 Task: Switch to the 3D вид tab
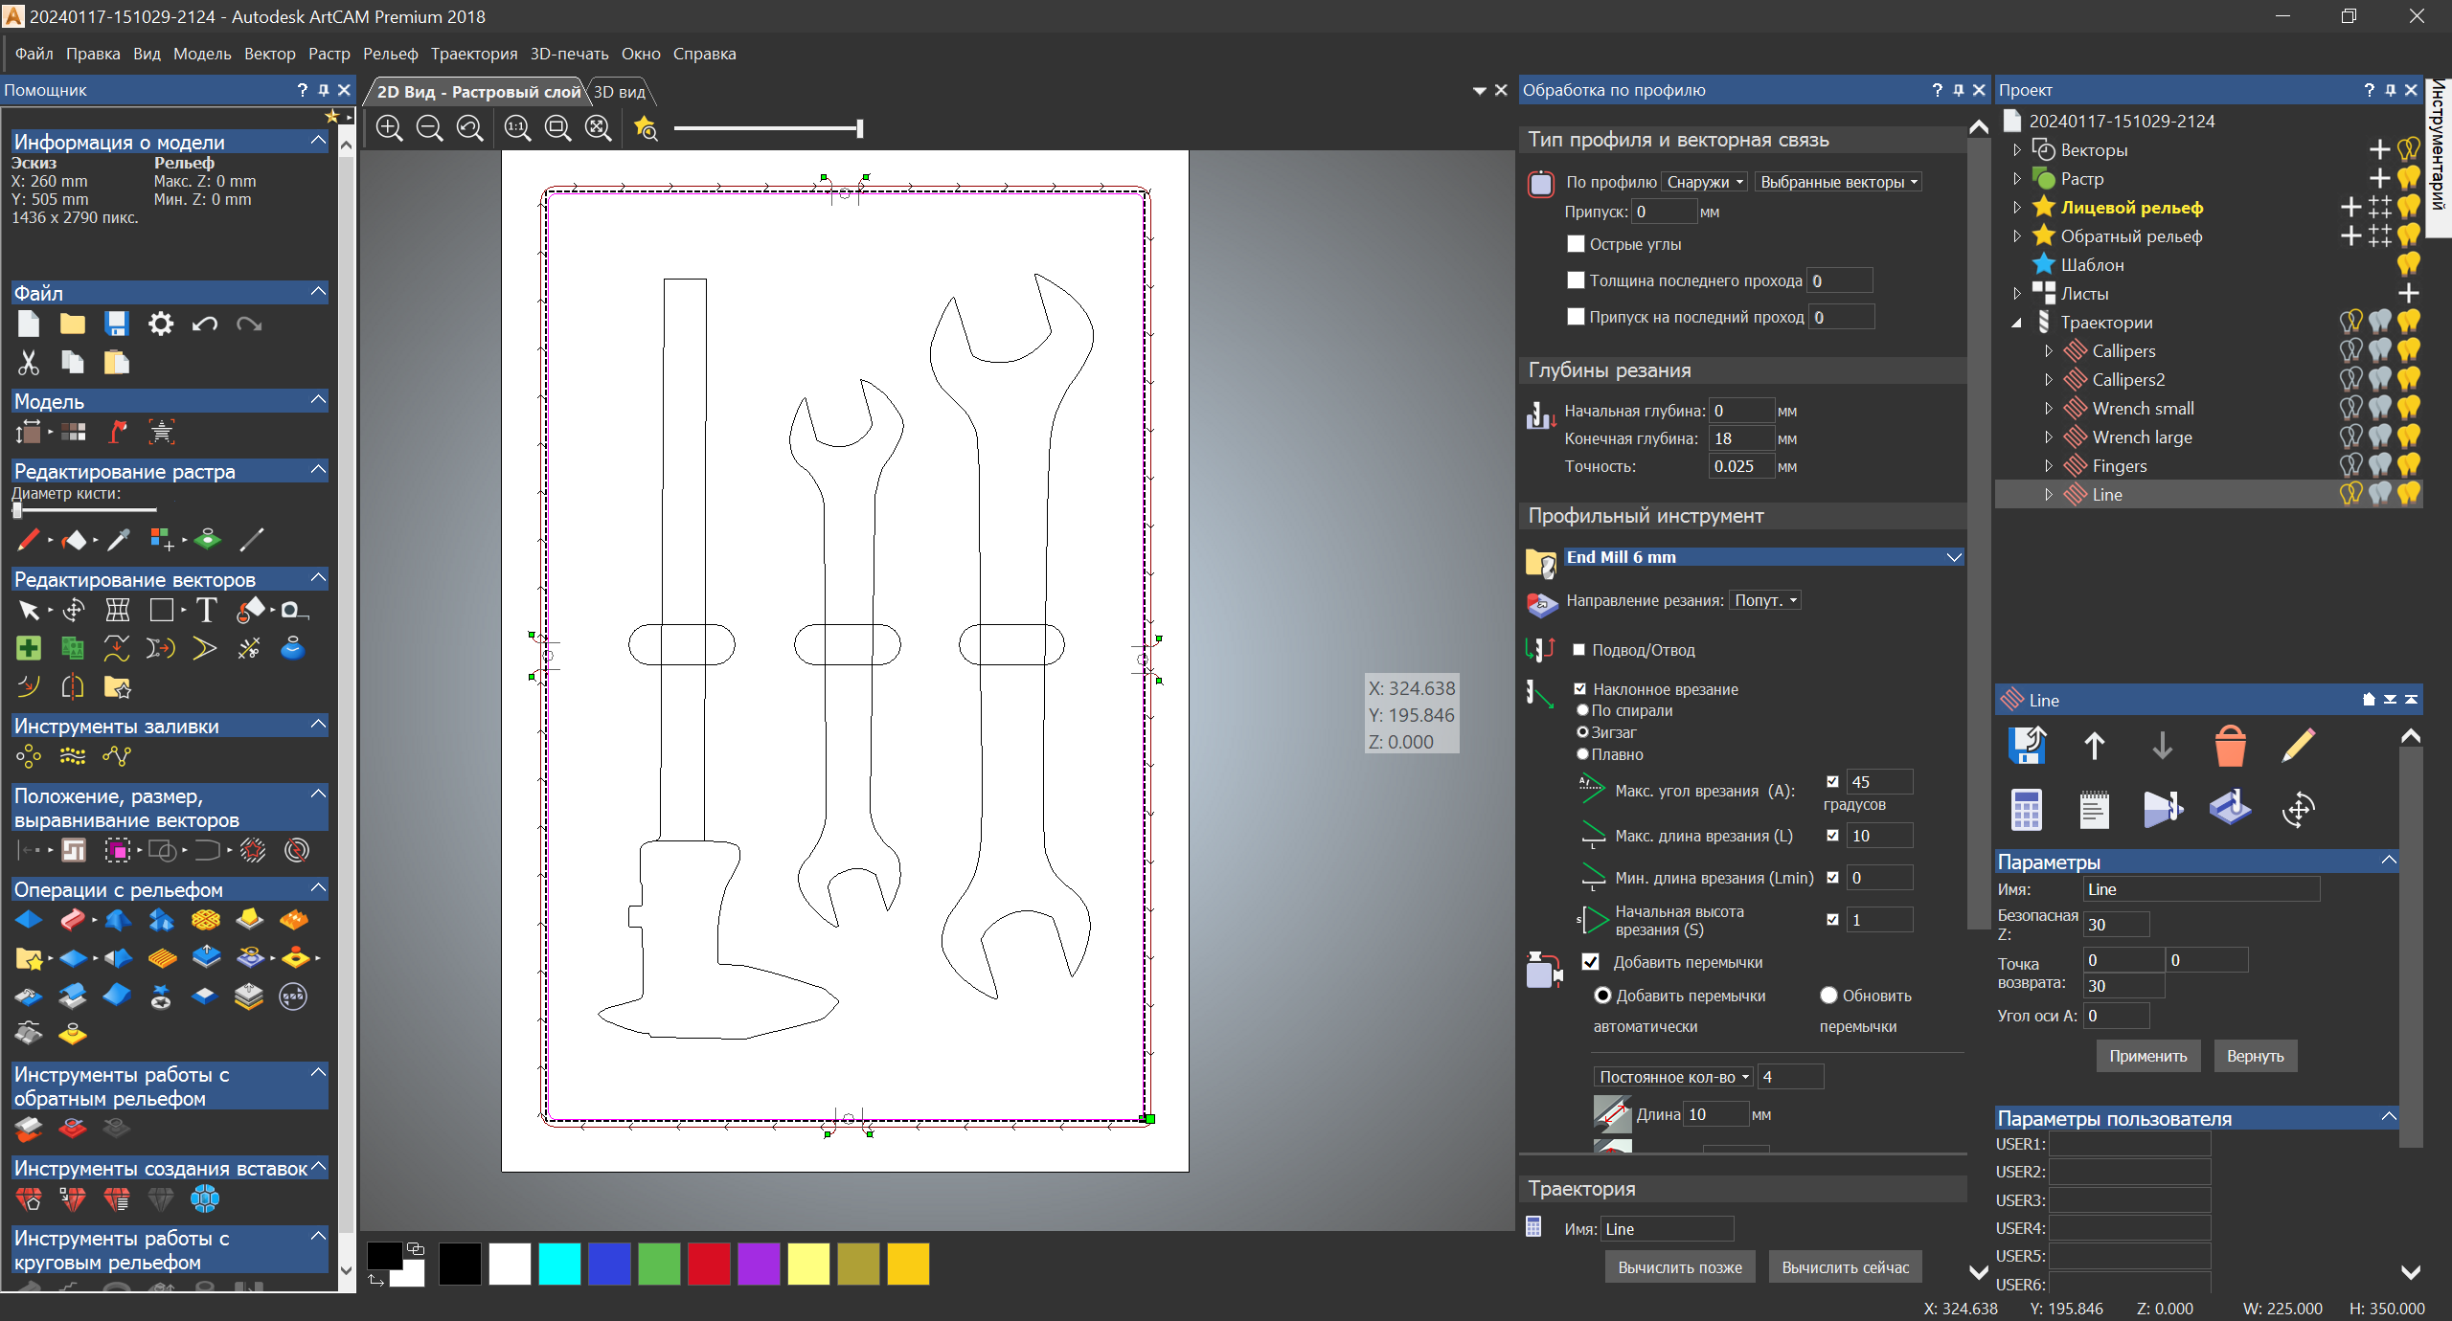(x=620, y=92)
